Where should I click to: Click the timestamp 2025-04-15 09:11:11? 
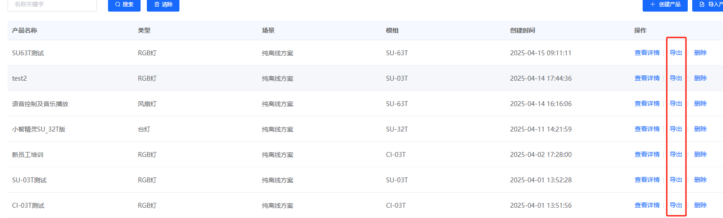pos(541,53)
